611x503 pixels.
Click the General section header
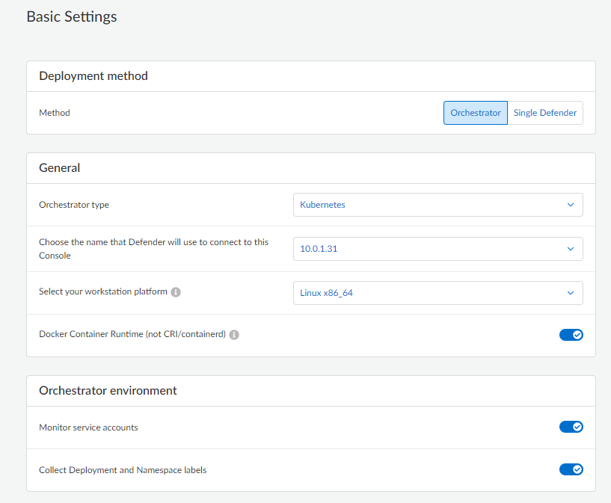point(60,168)
